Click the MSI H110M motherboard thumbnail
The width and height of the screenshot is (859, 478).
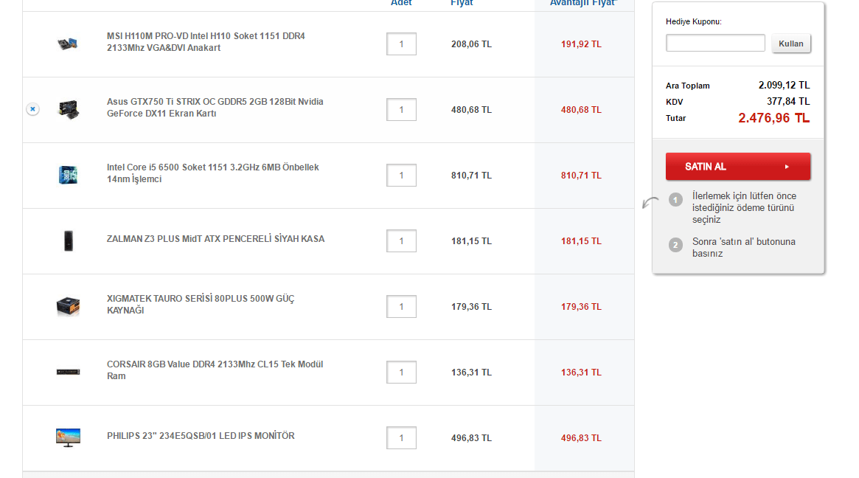pyautogui.click(x=68, y=44)
